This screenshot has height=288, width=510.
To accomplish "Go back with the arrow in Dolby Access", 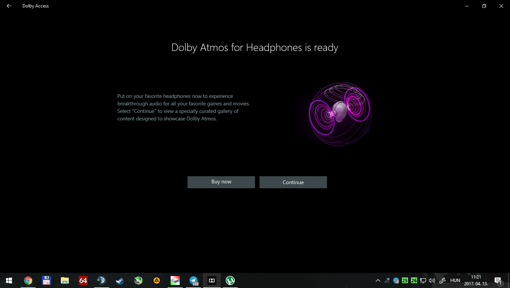I will click(x=9, y=6).
